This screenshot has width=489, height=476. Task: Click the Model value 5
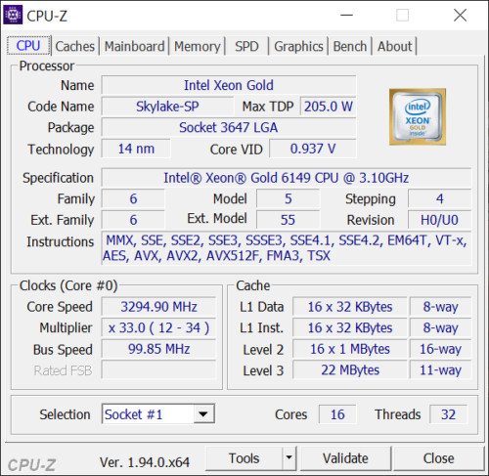(288, 198)
